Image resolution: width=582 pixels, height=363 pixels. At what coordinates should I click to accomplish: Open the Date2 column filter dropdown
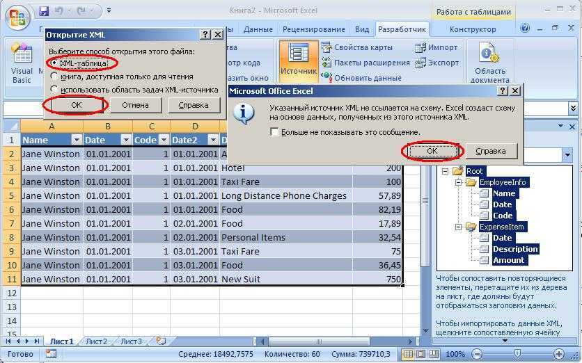click(213, 140)
